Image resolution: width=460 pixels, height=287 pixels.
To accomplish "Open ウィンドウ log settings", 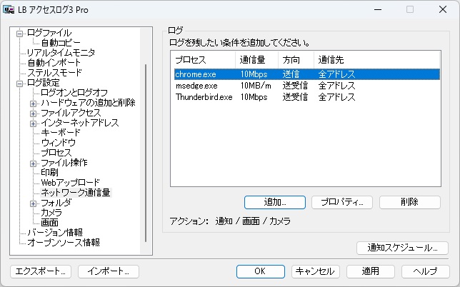I will [59, 143].
